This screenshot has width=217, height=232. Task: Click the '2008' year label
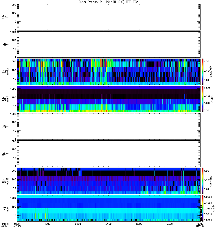point(4,226)
